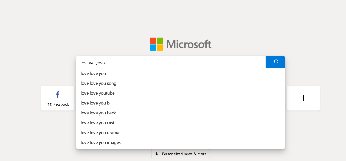This screenshot has height=161, width=346.
Task: Select the suggestion love love you
Action: 93,73
